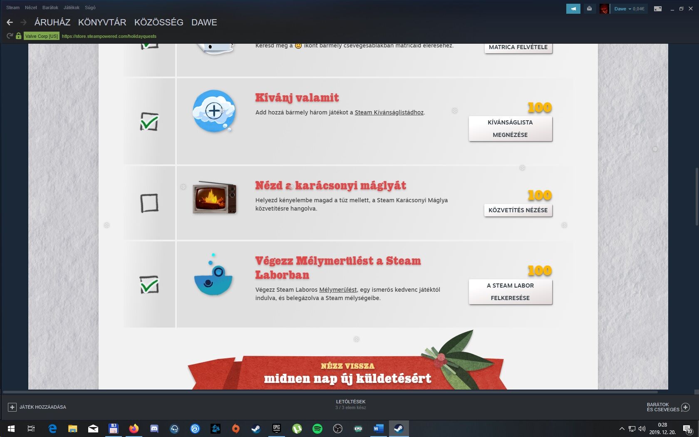Open uTorrent from the taskbar

297,428
